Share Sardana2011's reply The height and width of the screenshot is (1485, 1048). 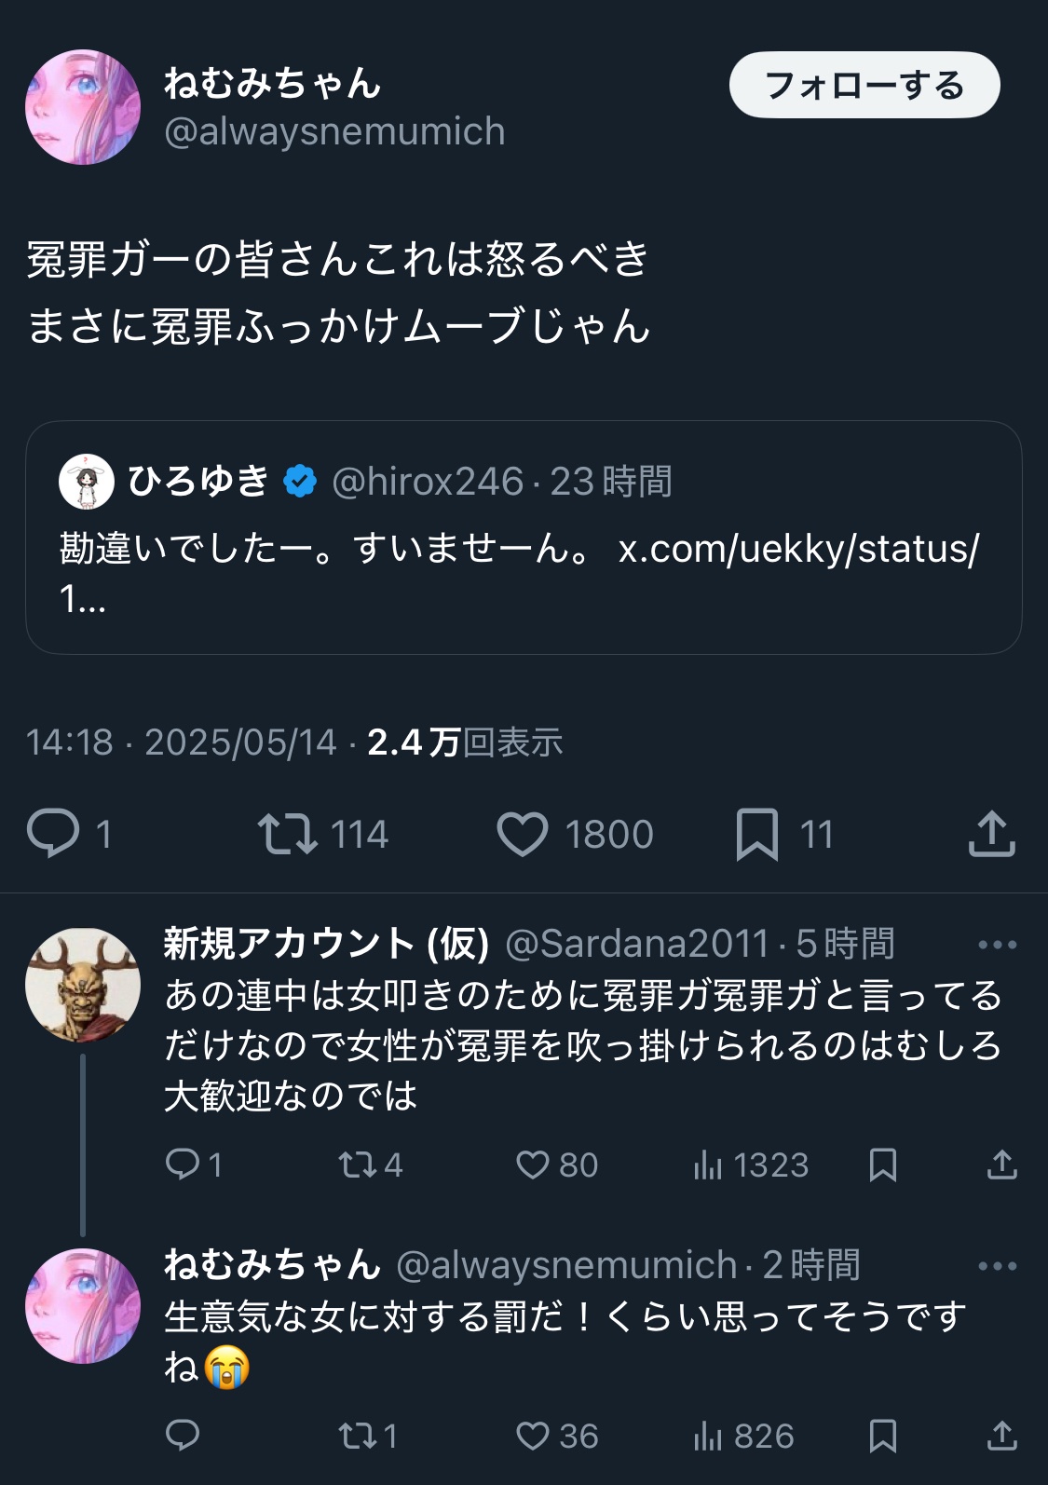tap(1001, 1165)
